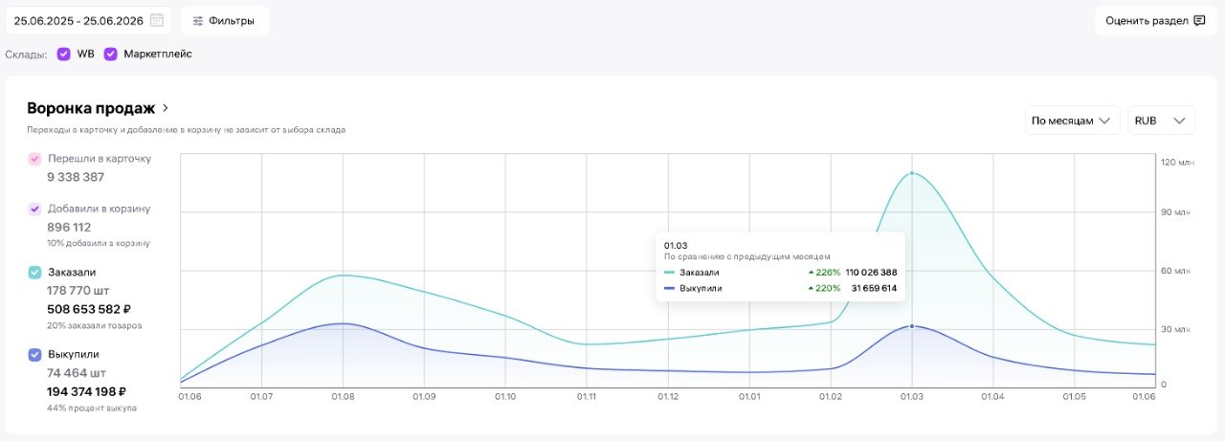Open the date range 25.06.2025 - 25.06.2026 field
The height and width of the screenshot is (441, 1225).
tap(88, 20)
